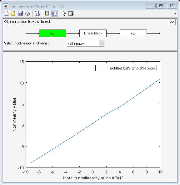
Task: Select the green u_NL block
Action: (x=52, y=33)
